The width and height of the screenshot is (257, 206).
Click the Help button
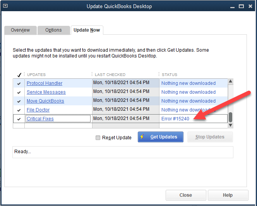pos(228,195)
